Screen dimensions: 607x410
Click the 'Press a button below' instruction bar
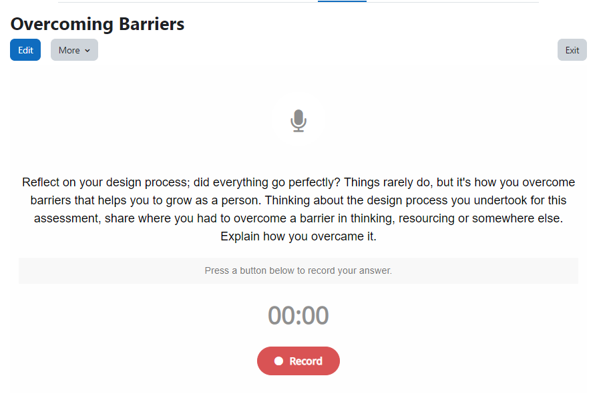pos(298,270)
